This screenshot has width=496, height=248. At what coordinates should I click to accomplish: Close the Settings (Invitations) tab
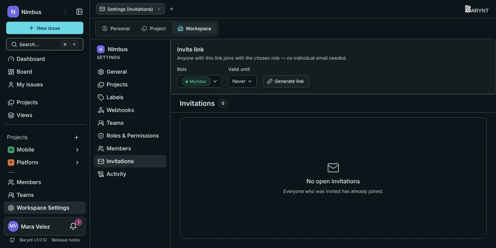pos(159,9)
